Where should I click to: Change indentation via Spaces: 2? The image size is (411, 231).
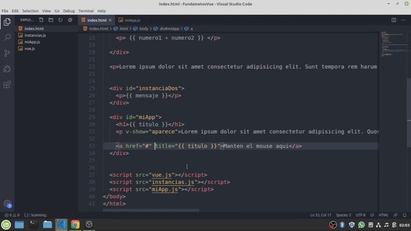tap(344, 215)
